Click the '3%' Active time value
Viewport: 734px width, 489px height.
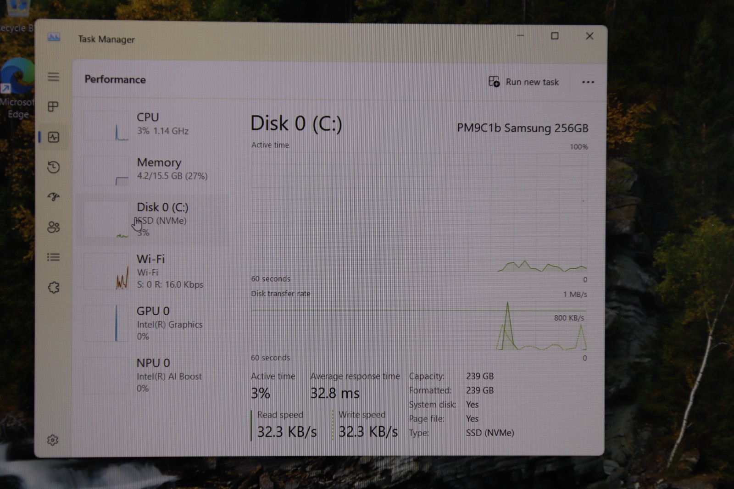click(x=261, y=393)
